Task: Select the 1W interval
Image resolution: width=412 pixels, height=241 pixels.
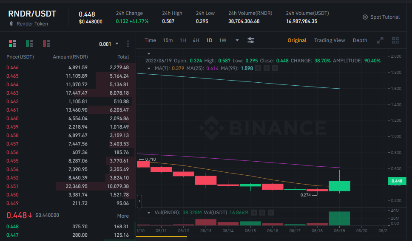Action: 222,40
